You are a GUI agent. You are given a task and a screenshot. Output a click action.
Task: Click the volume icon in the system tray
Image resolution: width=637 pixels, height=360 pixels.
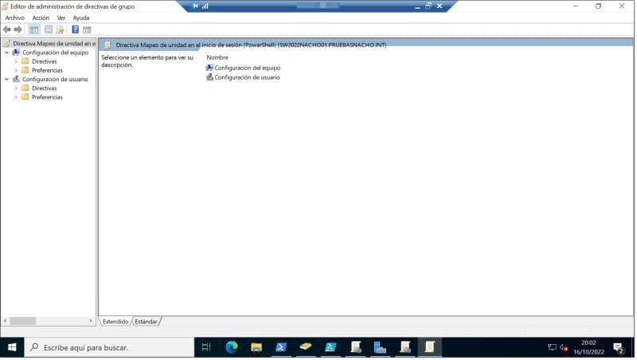coord(564,347)
